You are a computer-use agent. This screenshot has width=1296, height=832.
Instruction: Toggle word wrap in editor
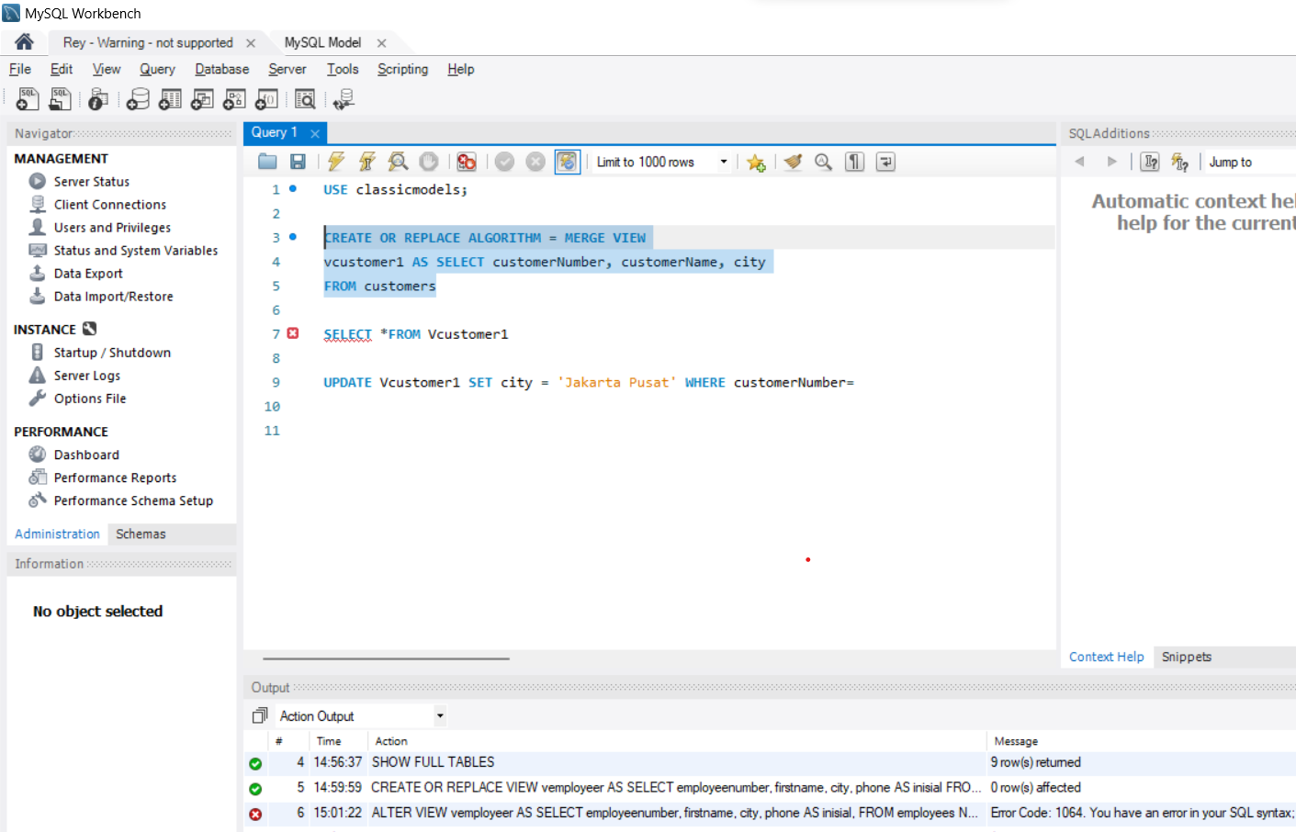(885, 162)
